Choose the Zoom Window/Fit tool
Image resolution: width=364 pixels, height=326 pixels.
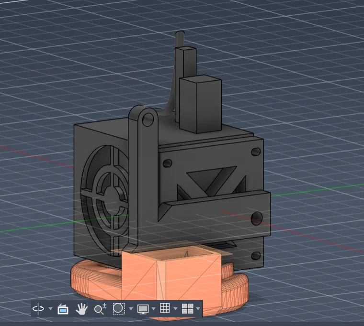coord(119,309)
